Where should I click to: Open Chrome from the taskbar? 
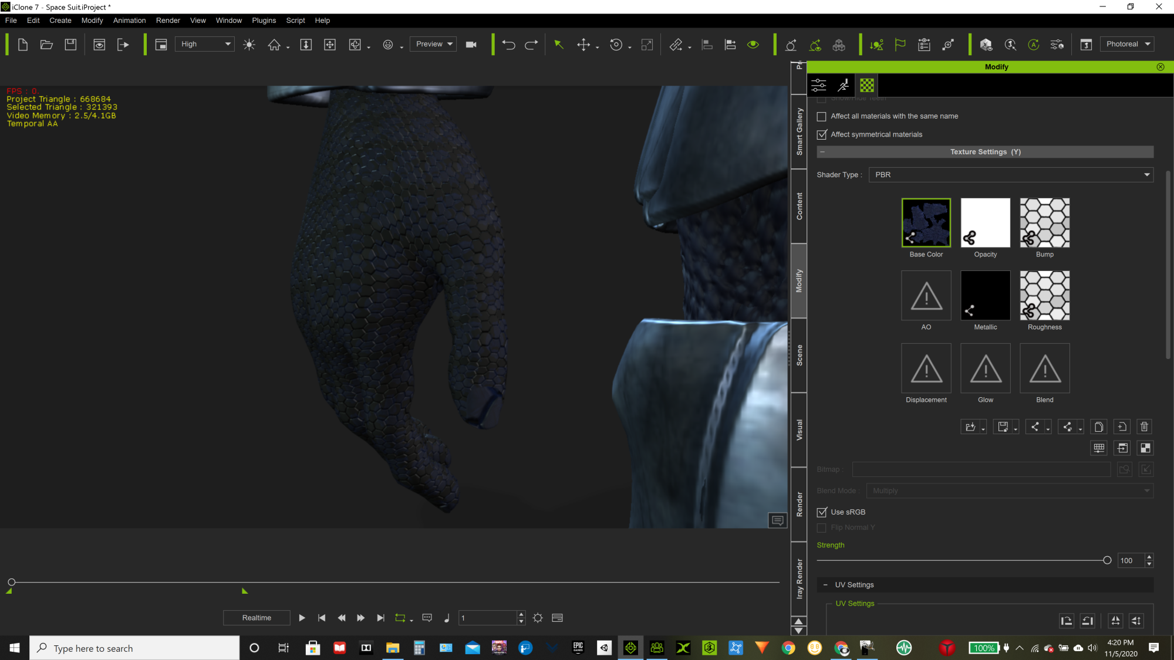(788, 648)
